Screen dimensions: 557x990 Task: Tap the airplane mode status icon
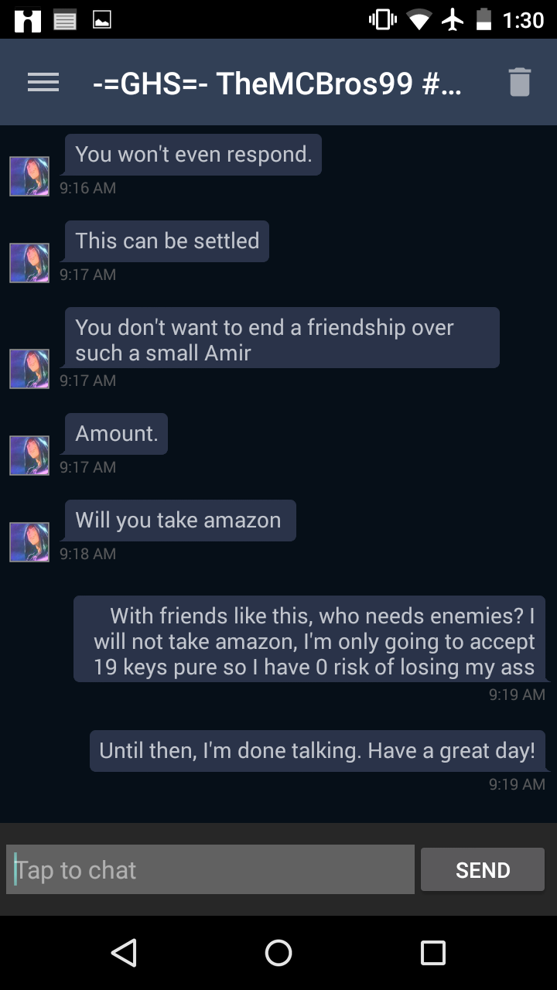point(452,20)
